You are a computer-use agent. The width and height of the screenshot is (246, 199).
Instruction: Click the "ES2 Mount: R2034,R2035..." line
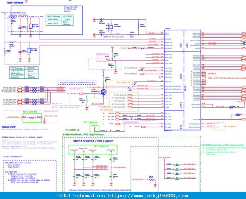click(100, 190)
